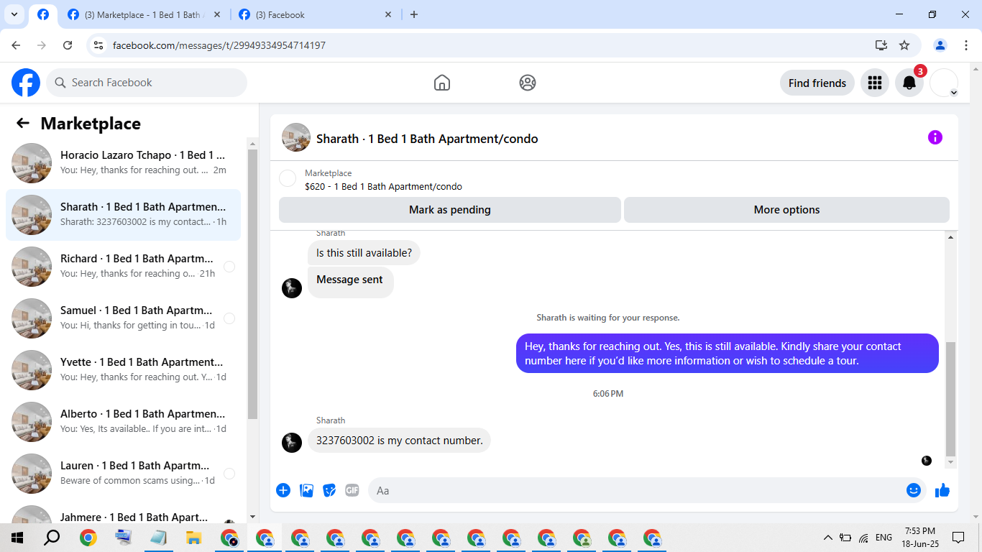Click the Marketplace listing thumbnail circle

pos(288,178)
